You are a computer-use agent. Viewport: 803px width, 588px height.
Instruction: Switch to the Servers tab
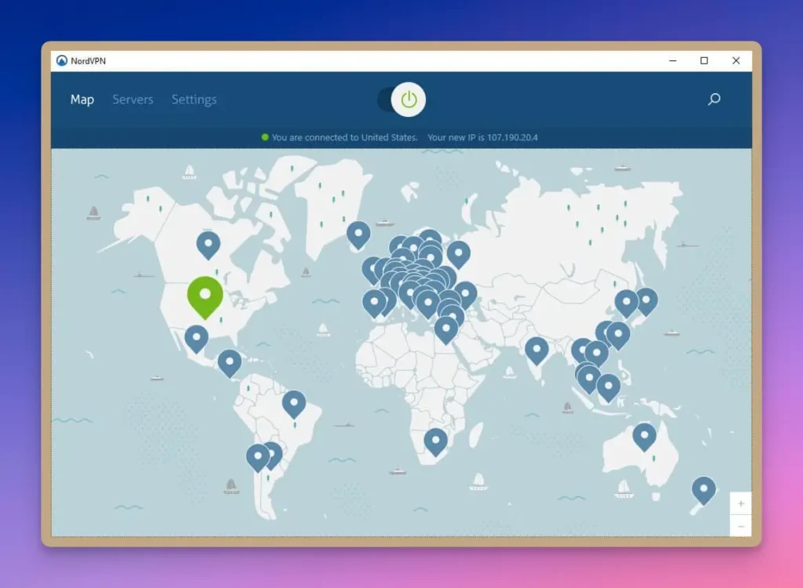pyautogui.click(x=133, y=100)
